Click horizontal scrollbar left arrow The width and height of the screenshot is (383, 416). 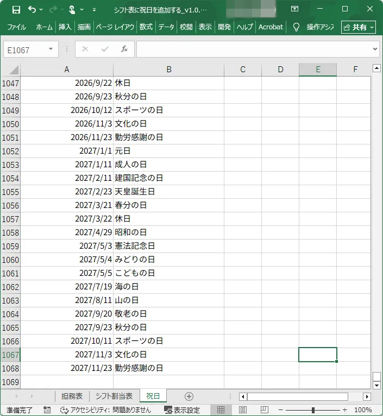click(243, 396)
